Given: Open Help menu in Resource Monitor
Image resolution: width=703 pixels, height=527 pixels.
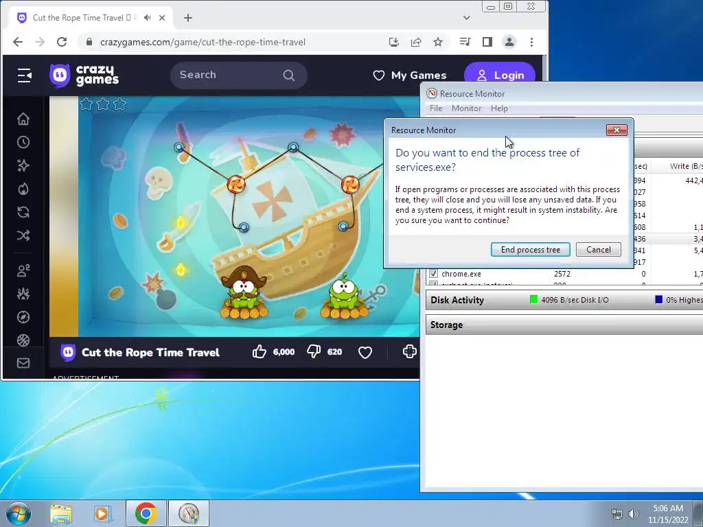Looking at the screenshot, I should [x=499, y=108].
